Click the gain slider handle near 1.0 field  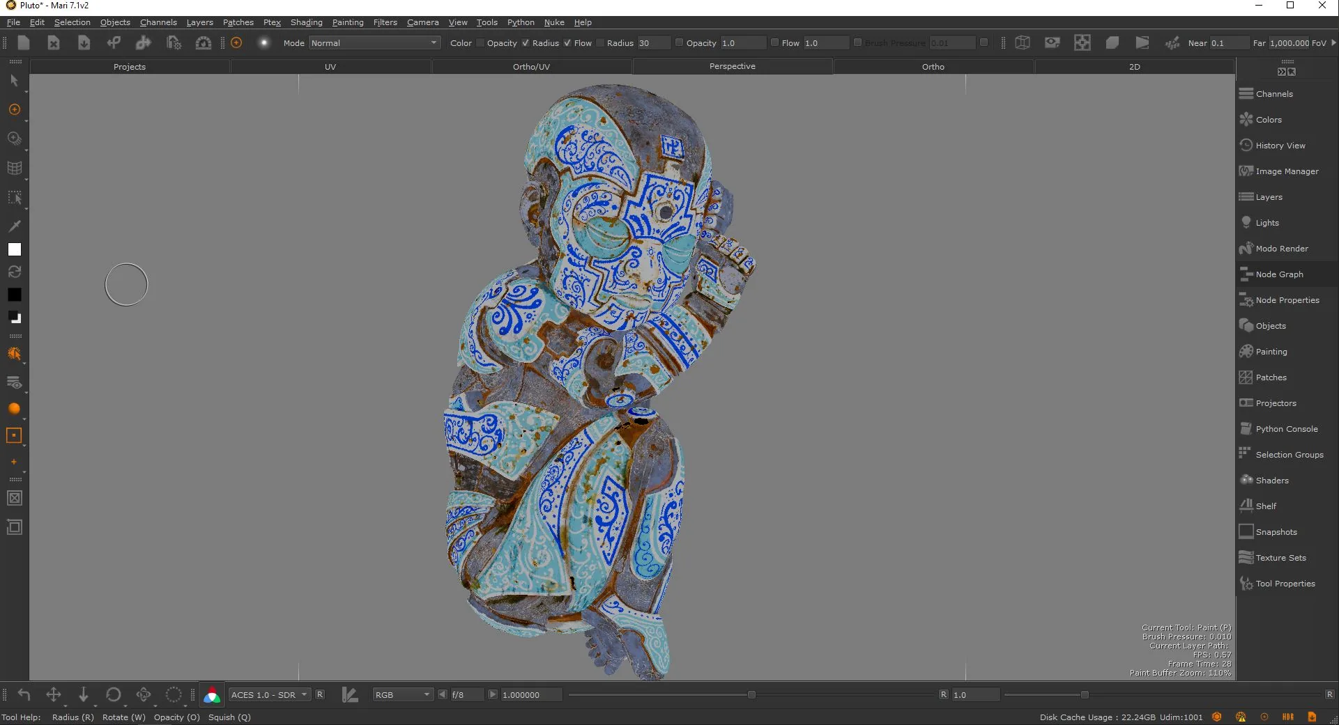[1085, 695]
